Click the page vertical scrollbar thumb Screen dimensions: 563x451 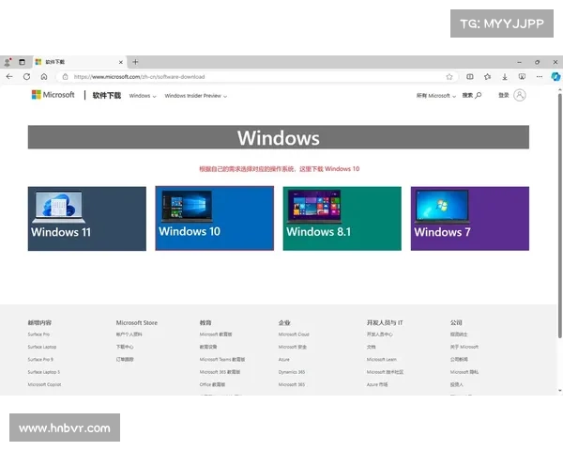click(x=560, y=216)
